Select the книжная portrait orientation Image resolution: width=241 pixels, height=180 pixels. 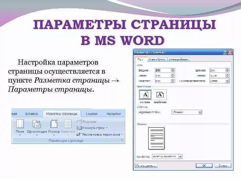tap(145, 95)
